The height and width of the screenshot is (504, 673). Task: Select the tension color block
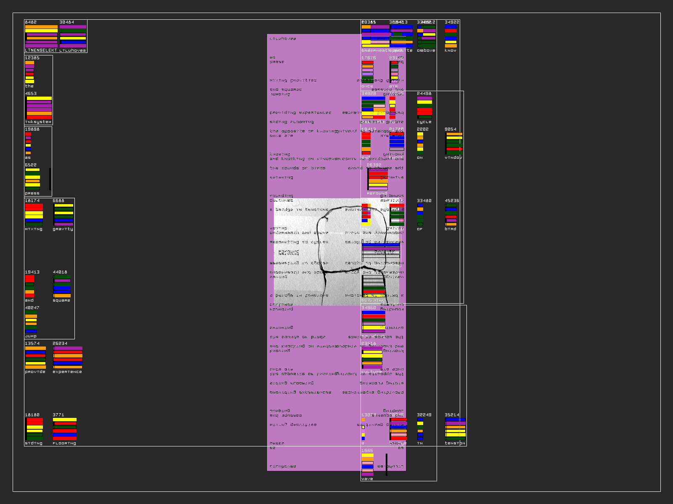[455, 429]
